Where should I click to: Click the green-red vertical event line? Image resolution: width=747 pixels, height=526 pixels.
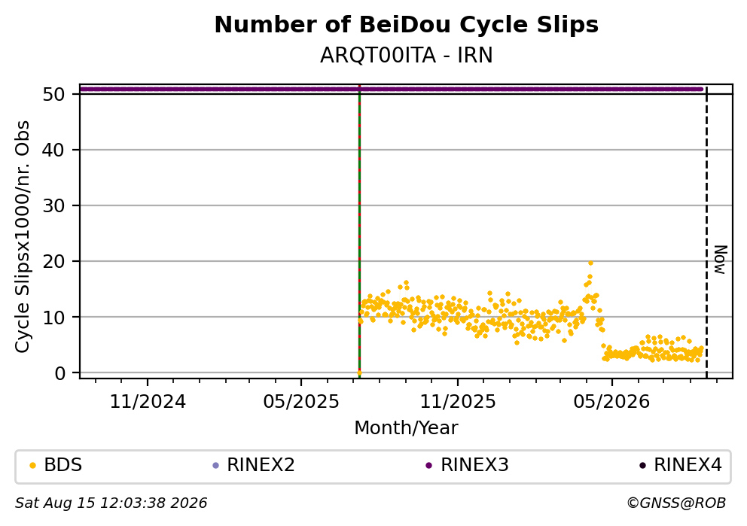(x=359, y=232)
